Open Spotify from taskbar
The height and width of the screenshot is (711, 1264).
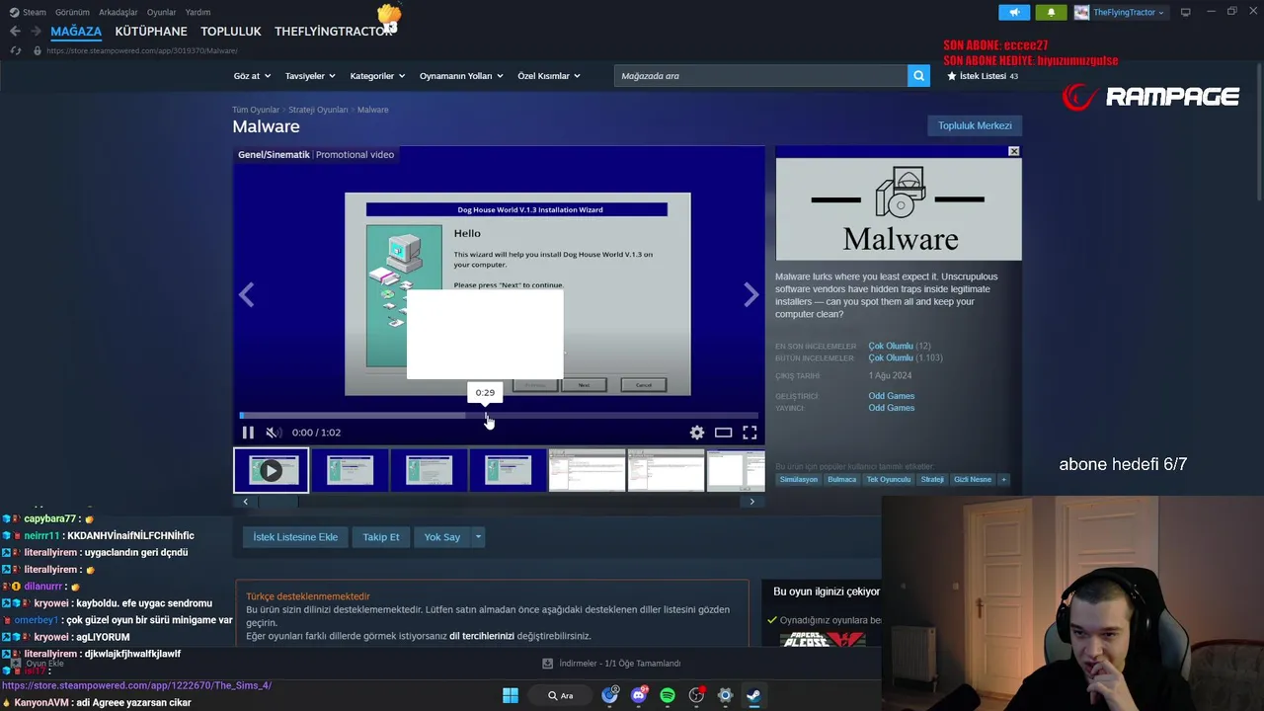[668, 695]
